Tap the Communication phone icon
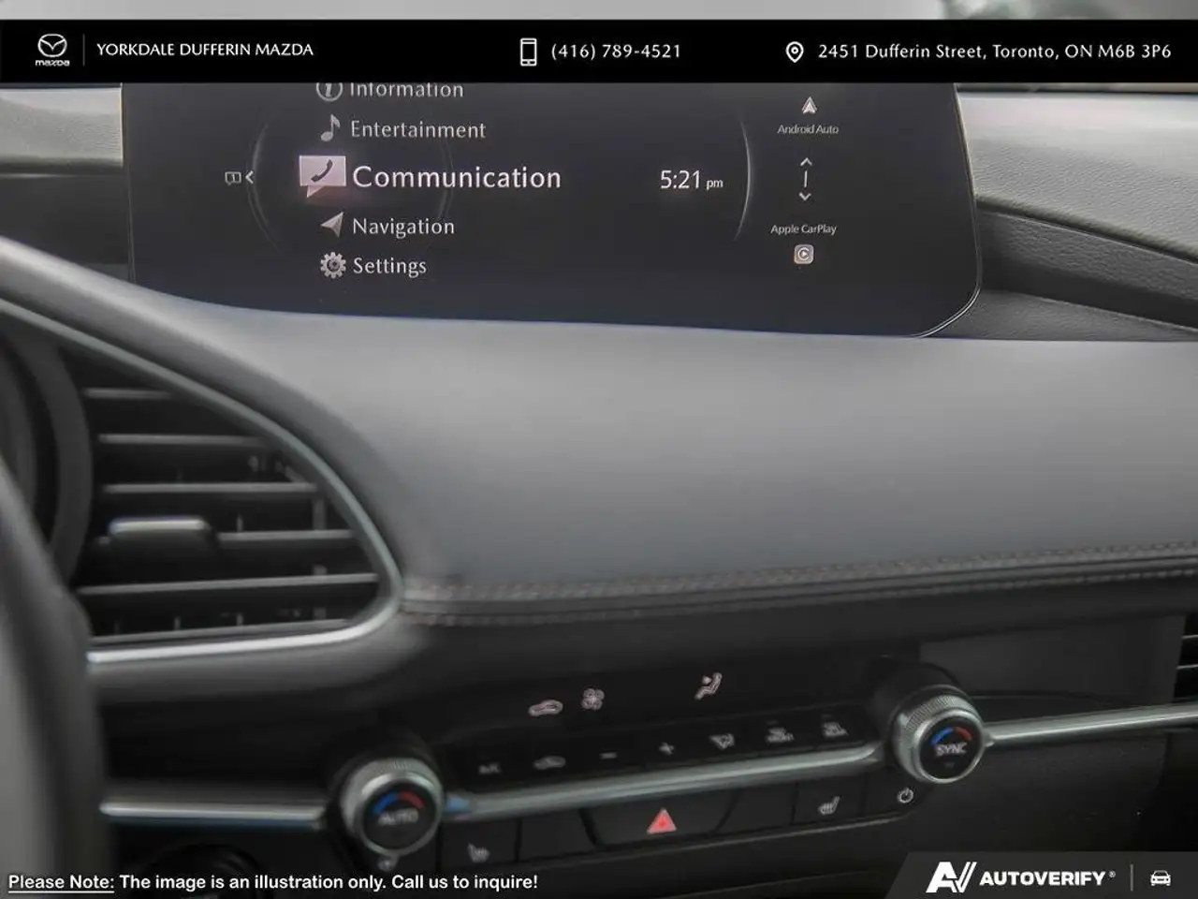Image resolution: width=1198 pixels, height=899 pixels. [x=322, y=175]
